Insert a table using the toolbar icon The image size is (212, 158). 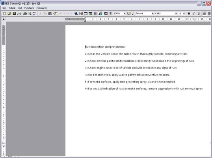click(x=86, y=13)
